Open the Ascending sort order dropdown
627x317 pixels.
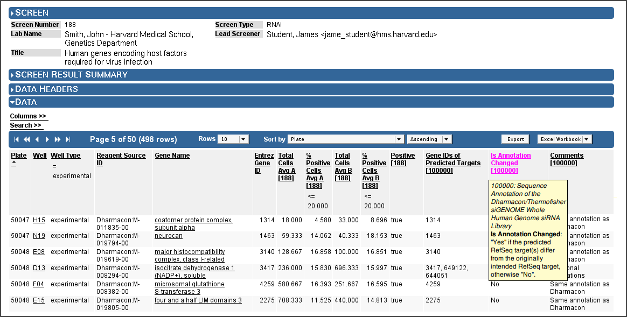[429, 139]
